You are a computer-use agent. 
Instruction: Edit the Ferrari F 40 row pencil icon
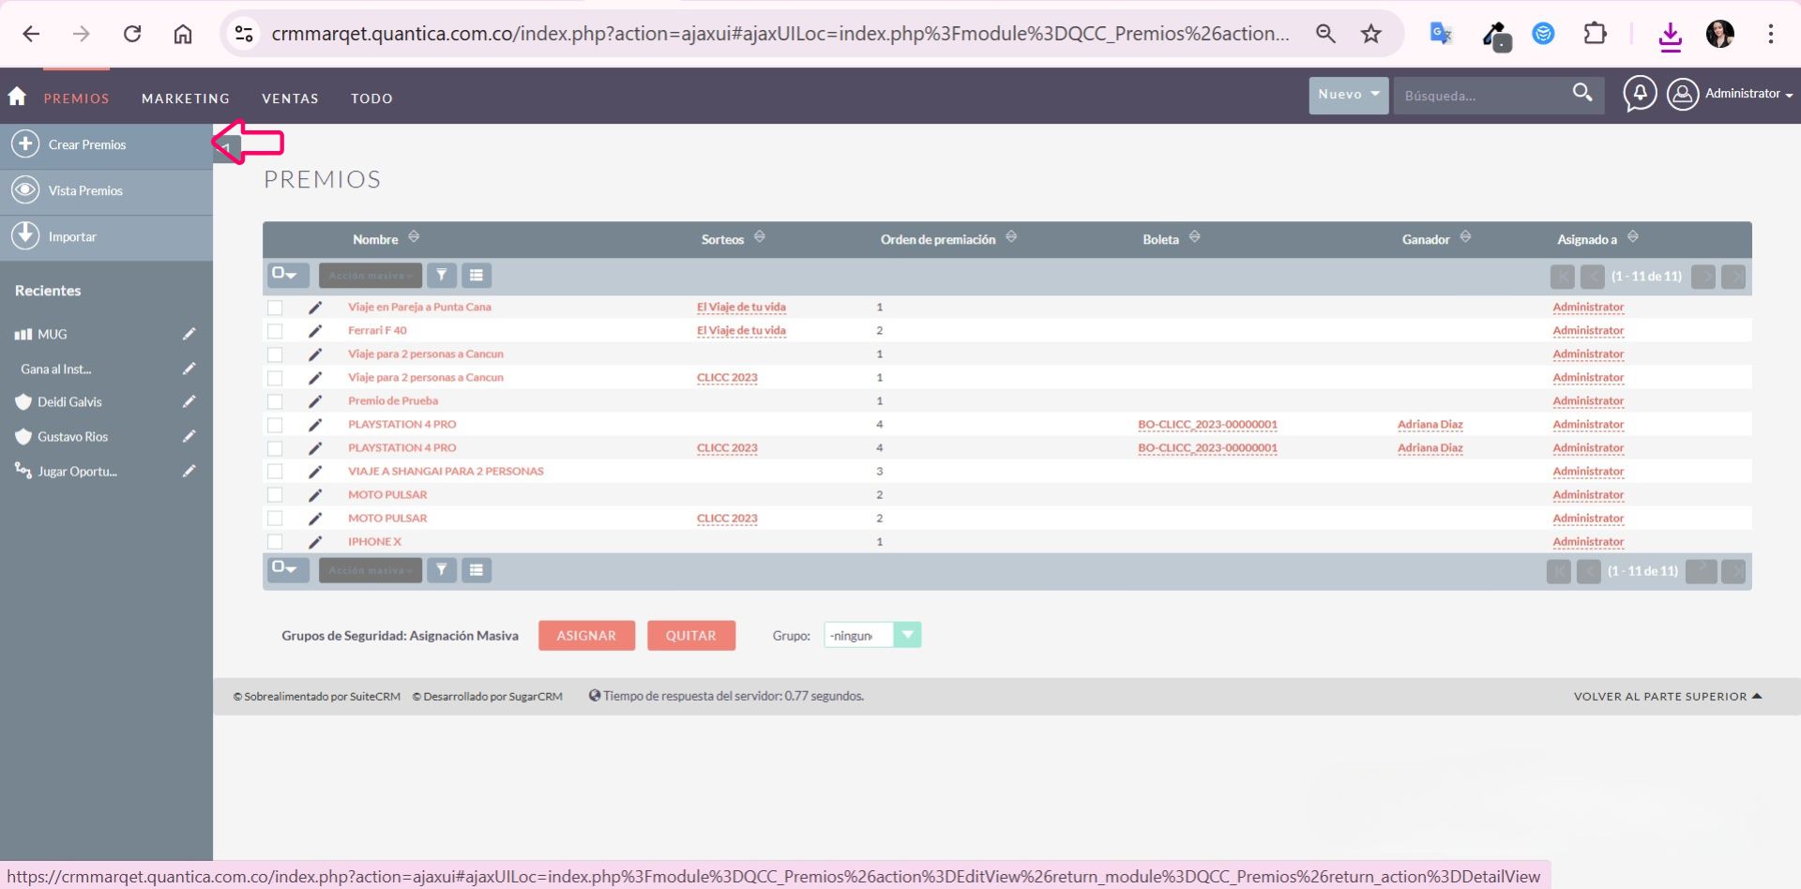[x=315, y=331]
